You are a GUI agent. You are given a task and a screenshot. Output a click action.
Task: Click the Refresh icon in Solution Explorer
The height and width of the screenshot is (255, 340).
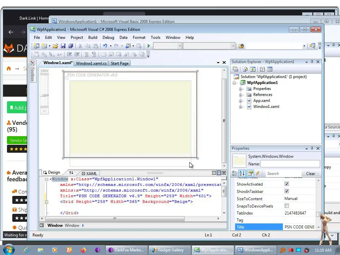(x=253, y=69)
